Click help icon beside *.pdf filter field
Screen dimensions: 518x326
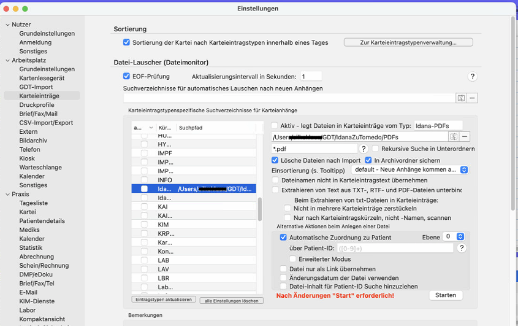(364, 149)
